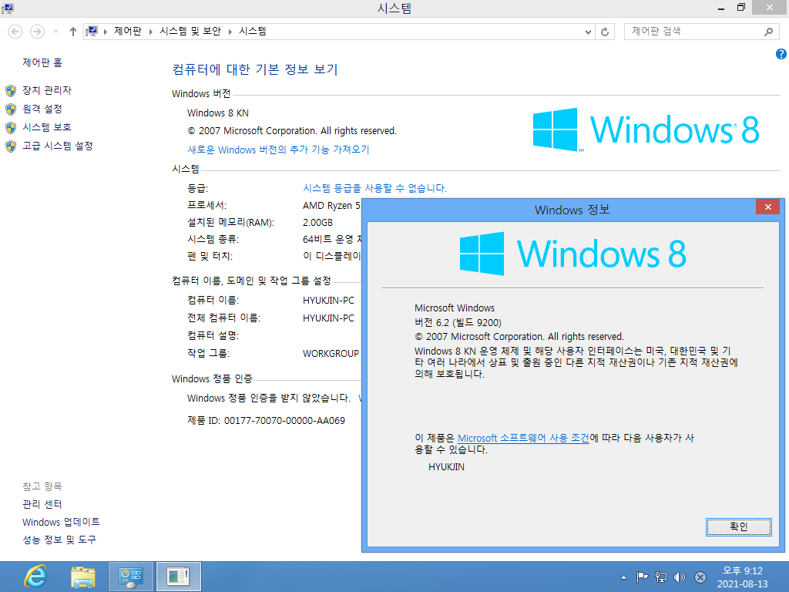The image size is (789, 592).
Task: Expand breadcrumb arrow after 제어판
Action: point(150,32)
